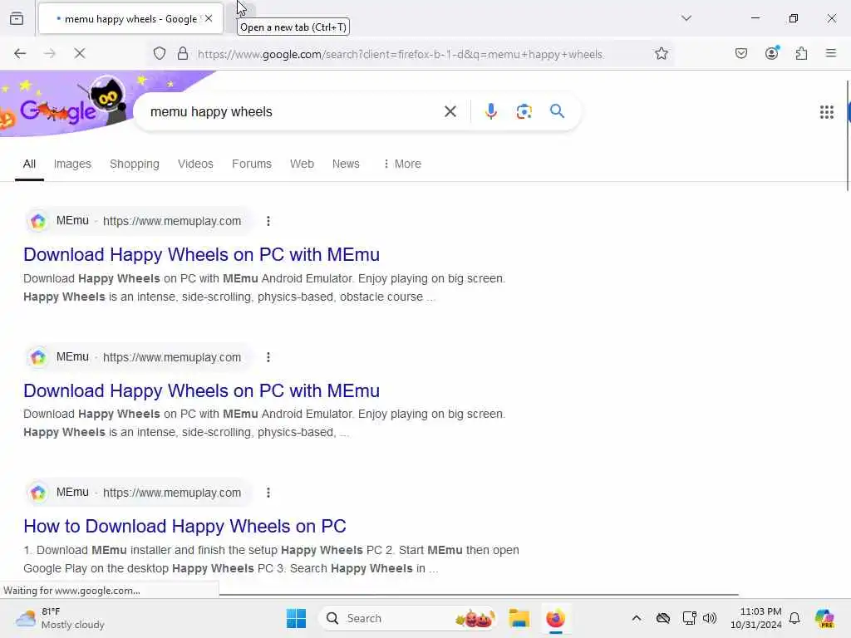The height and width of the screenshot is (638, 851).
Task: Click the taskbar Search box
Action: (x=408, y=618)
